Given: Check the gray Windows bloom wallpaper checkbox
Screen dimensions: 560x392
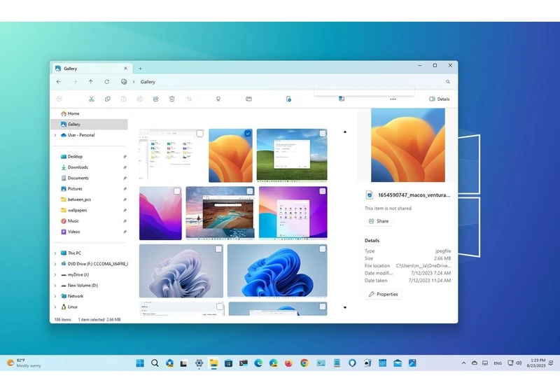Looking at the screenshot, I should coord(218,249).
